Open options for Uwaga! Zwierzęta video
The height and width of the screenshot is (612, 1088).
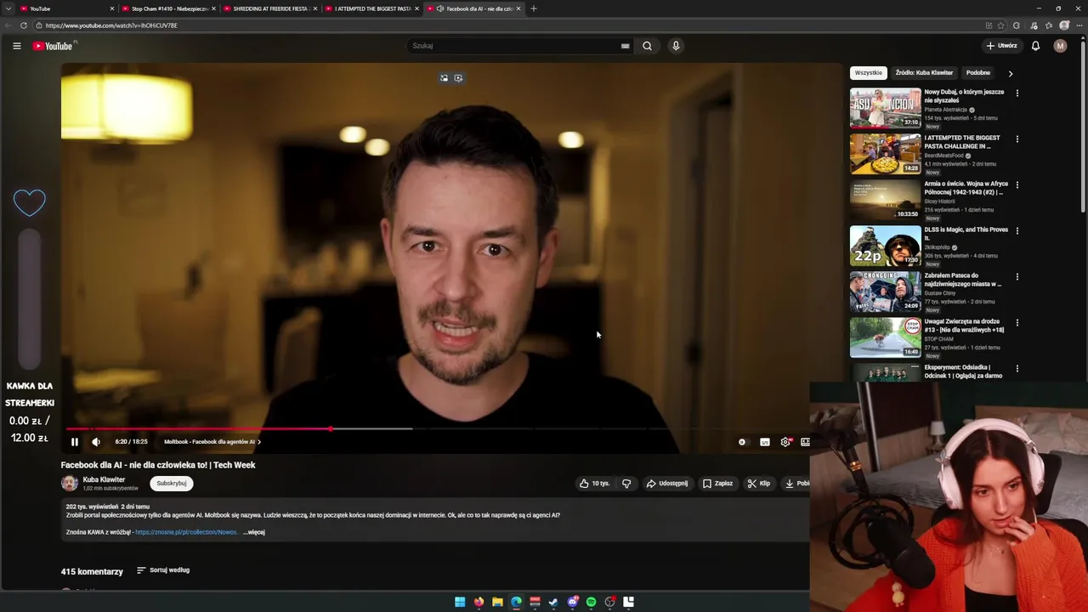pyautogui.click(x=1017, y=323)
